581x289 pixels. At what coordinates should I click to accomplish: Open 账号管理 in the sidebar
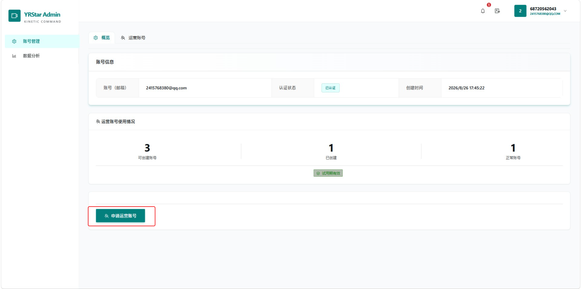click(x=42, y=41)
